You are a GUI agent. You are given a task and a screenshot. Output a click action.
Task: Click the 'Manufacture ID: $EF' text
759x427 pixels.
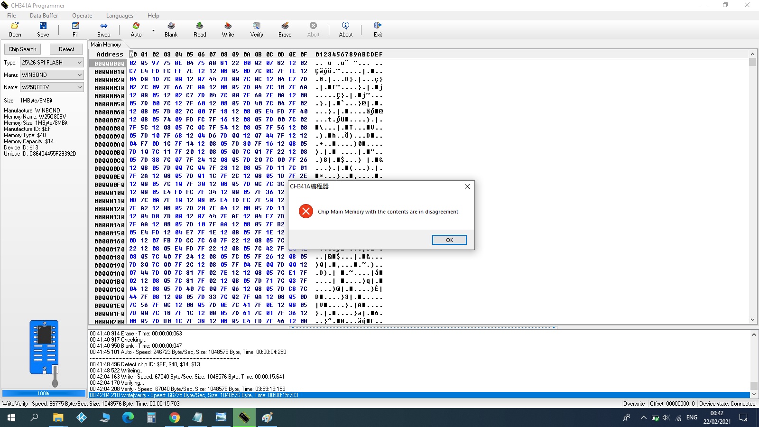pyautogui.click(x=27, y=129)
